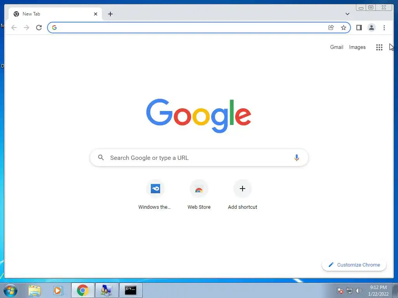Open the Google apps grid
The image size is (398, 298).
coord(379,47)
